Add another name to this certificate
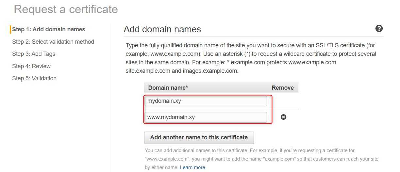400x172 pixels. coord(199,137)
